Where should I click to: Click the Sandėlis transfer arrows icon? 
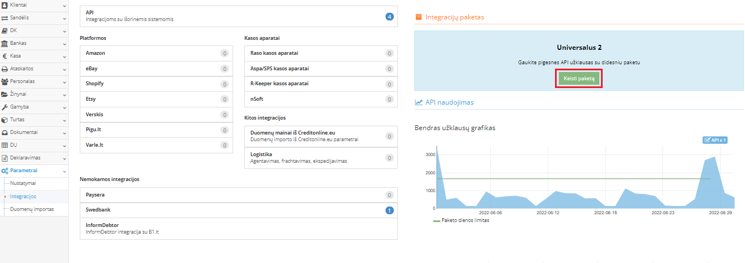pos(5,18)
